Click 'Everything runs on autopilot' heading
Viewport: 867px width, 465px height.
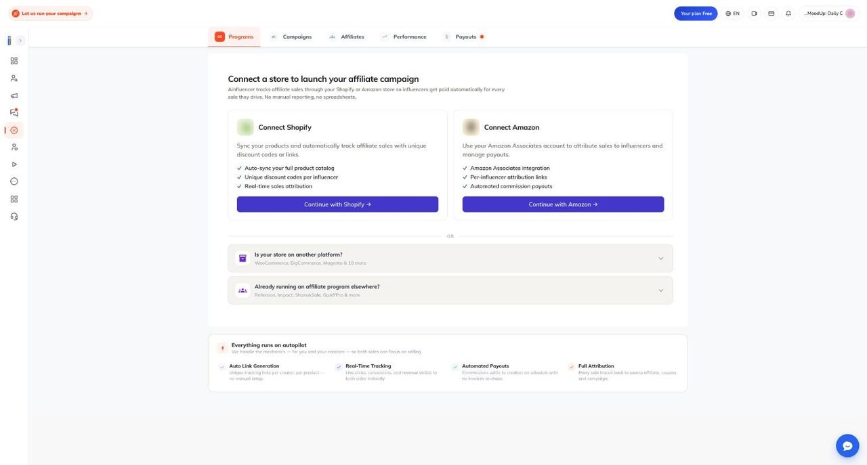(269, 345)
